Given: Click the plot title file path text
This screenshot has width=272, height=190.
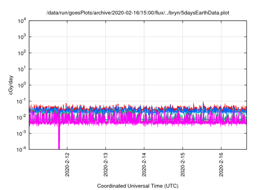Looking at the screenshot, I should click(138, 13).
